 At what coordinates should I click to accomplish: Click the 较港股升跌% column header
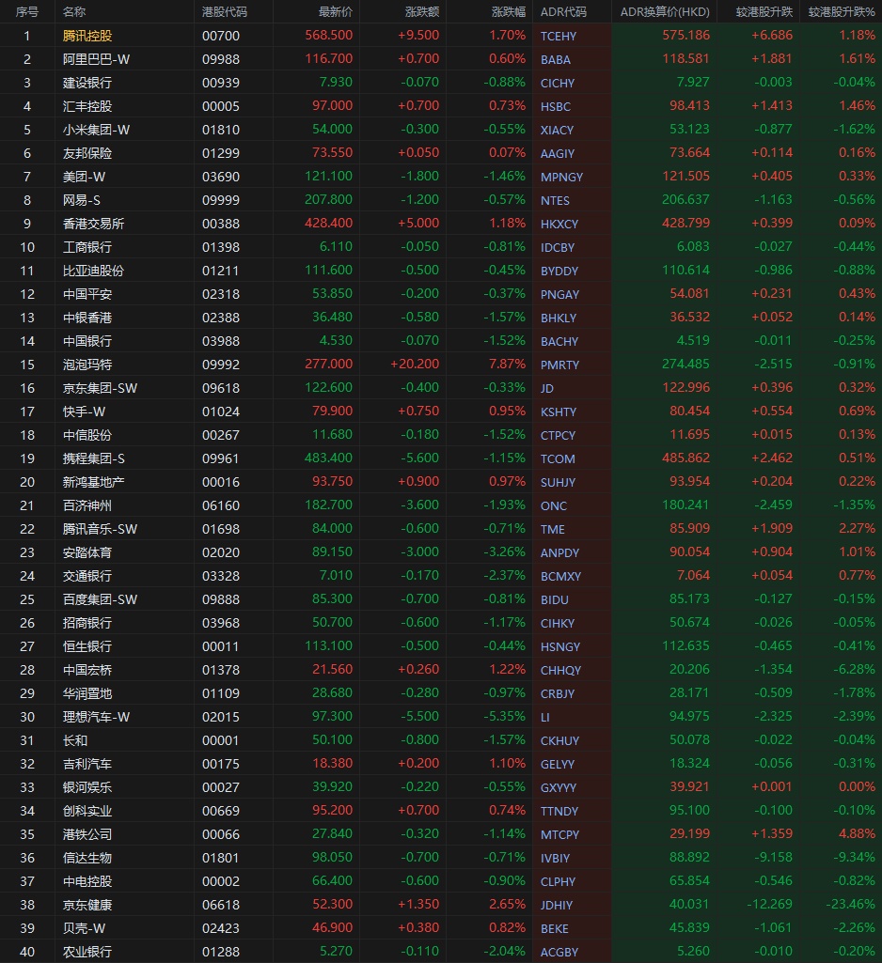click(x=842, y=11)
